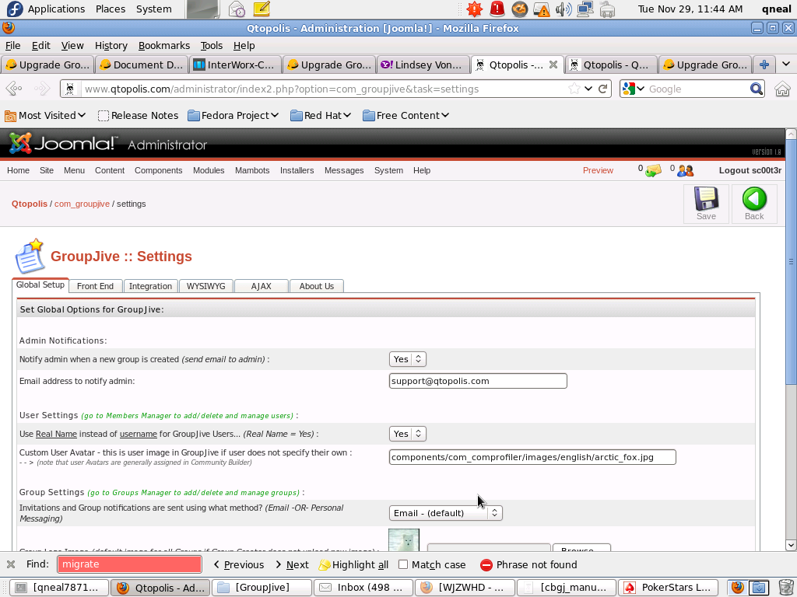Image resolution: width=797 pixels, height=597 pixels.
Task: Click the Joomla! Administrator logo
Action: [x=108, y=144]
